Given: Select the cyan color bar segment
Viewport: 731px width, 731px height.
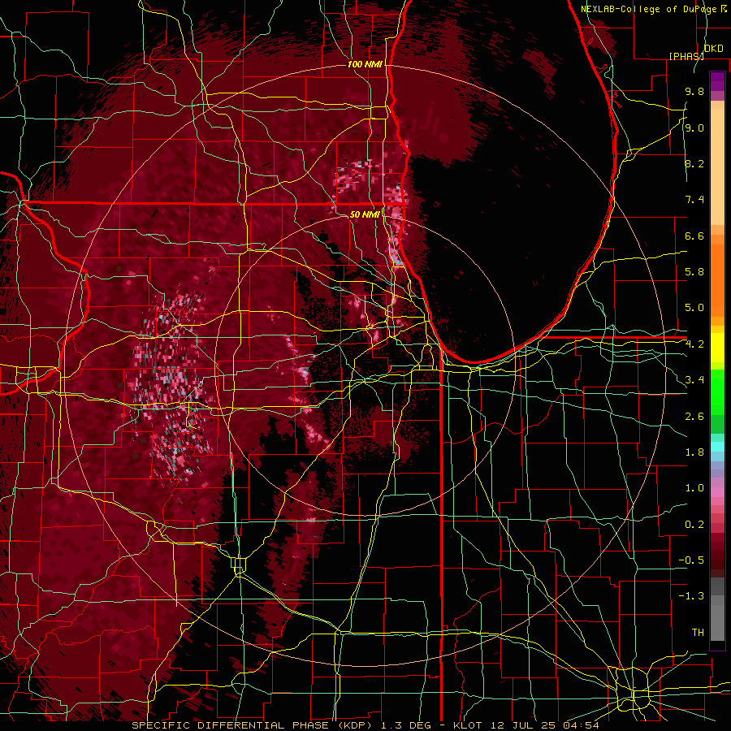Looking at the screenshot, I should [x=717, y=447].
